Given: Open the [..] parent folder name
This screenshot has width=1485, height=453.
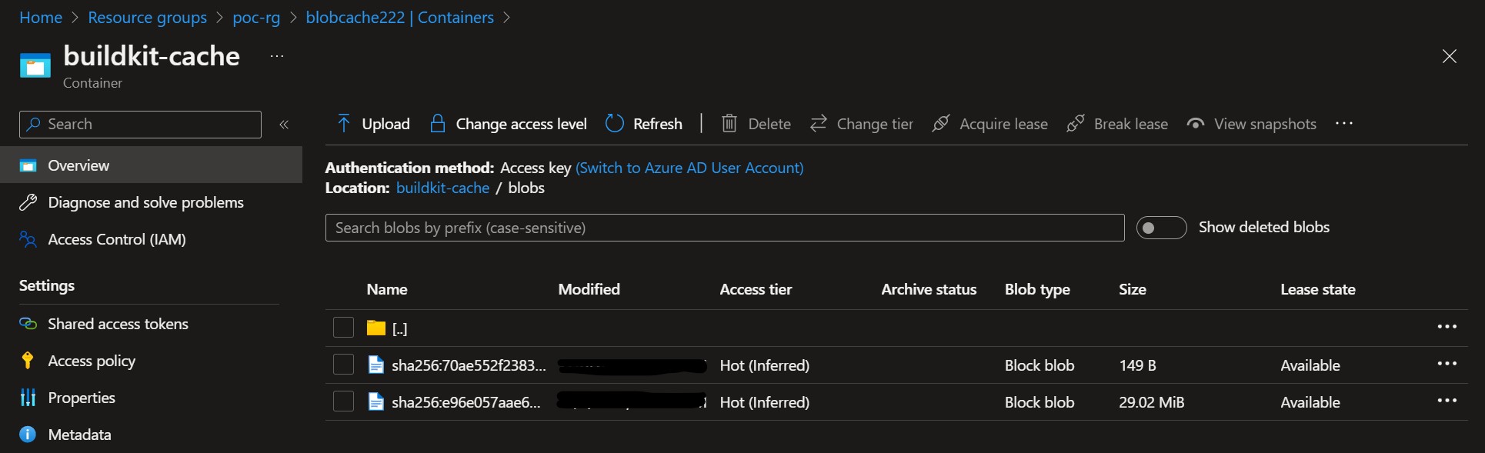Looking at the screenshot, I should coord(399,328).
